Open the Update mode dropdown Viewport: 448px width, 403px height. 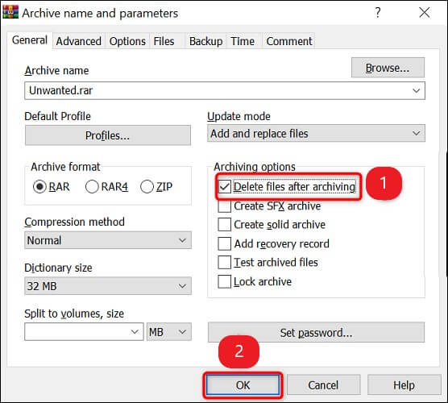[x=316, y=134]
